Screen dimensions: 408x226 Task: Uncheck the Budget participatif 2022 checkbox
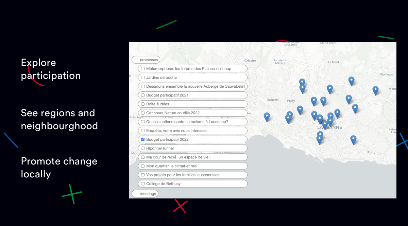pyautogui.click(x=143, y=139)
